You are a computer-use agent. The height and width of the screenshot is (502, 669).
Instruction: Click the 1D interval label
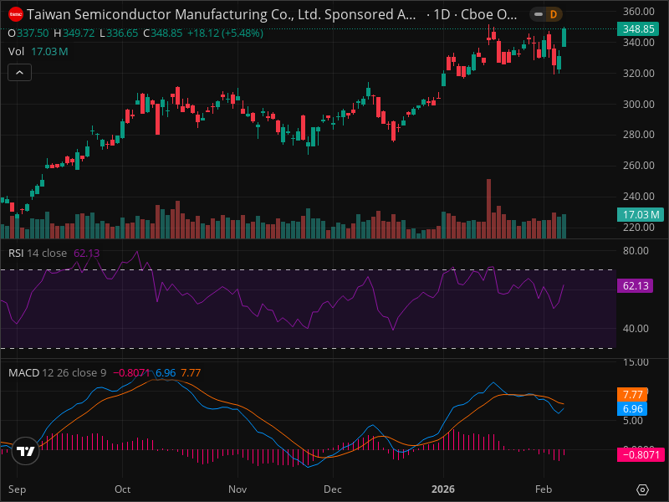coord(442,14)
